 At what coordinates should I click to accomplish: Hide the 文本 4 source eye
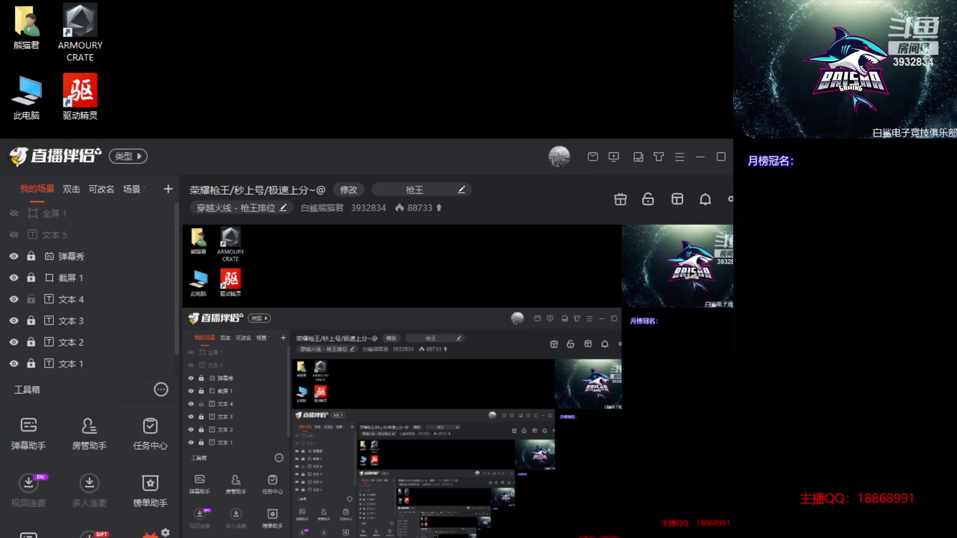click(14, 299)
